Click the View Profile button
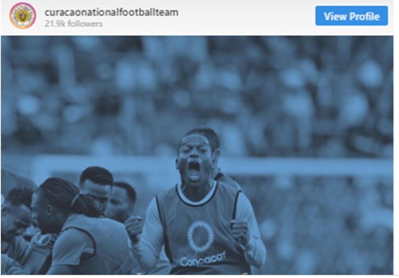This screenshot has height=278, width=399. coord(351,16)
